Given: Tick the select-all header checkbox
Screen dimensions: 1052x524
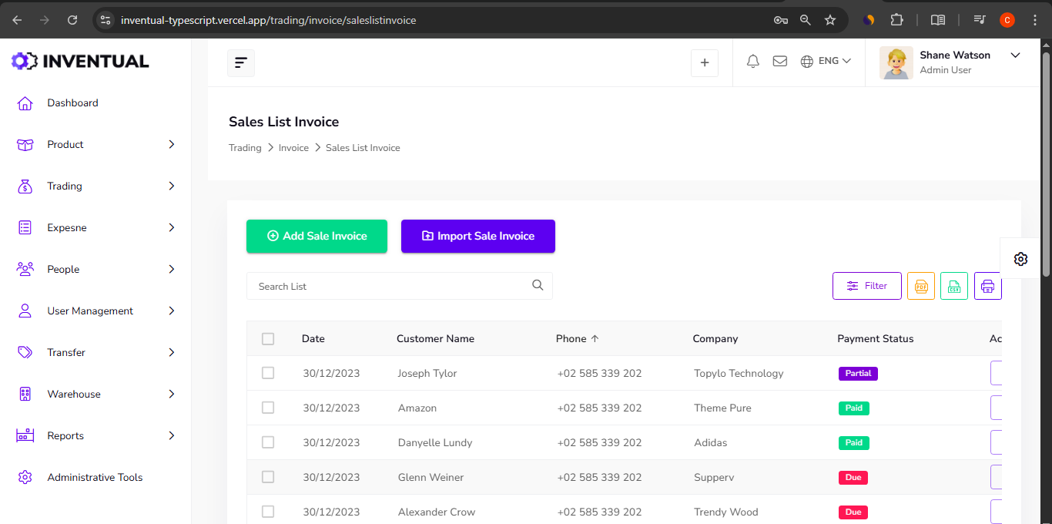Looking at the screenshot, I should (x=268, y=339).
